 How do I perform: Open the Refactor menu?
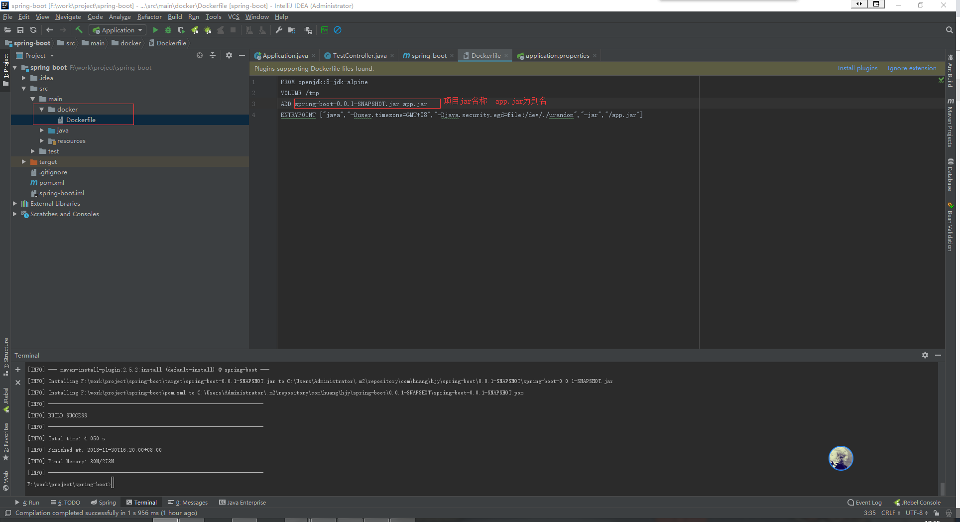[149, 17]
